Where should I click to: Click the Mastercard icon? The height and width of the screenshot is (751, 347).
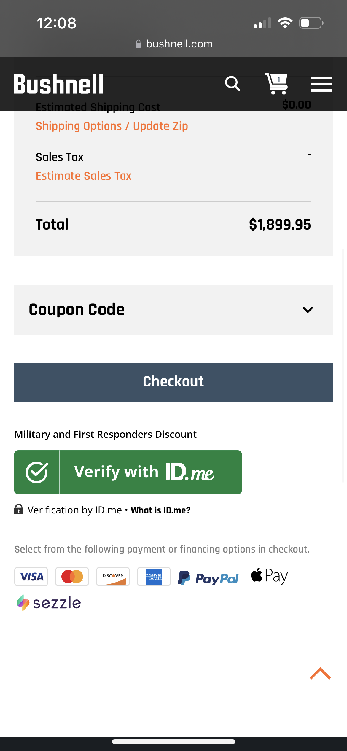[x=72, y=577]
